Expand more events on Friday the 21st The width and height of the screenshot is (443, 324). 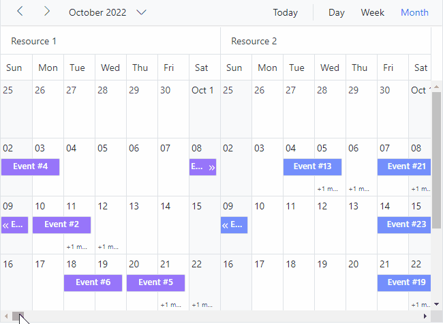pos(171,305)
